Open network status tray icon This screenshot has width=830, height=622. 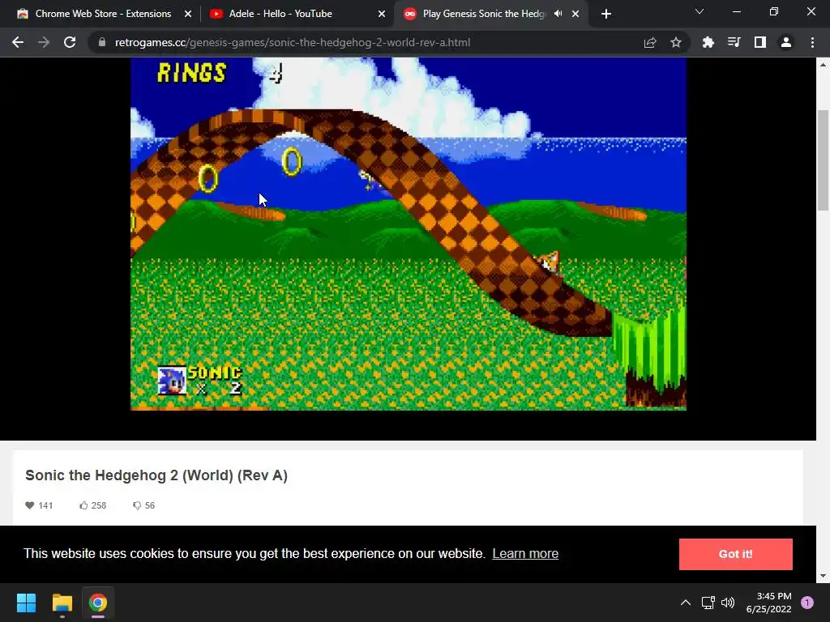[x=708, y=603]
